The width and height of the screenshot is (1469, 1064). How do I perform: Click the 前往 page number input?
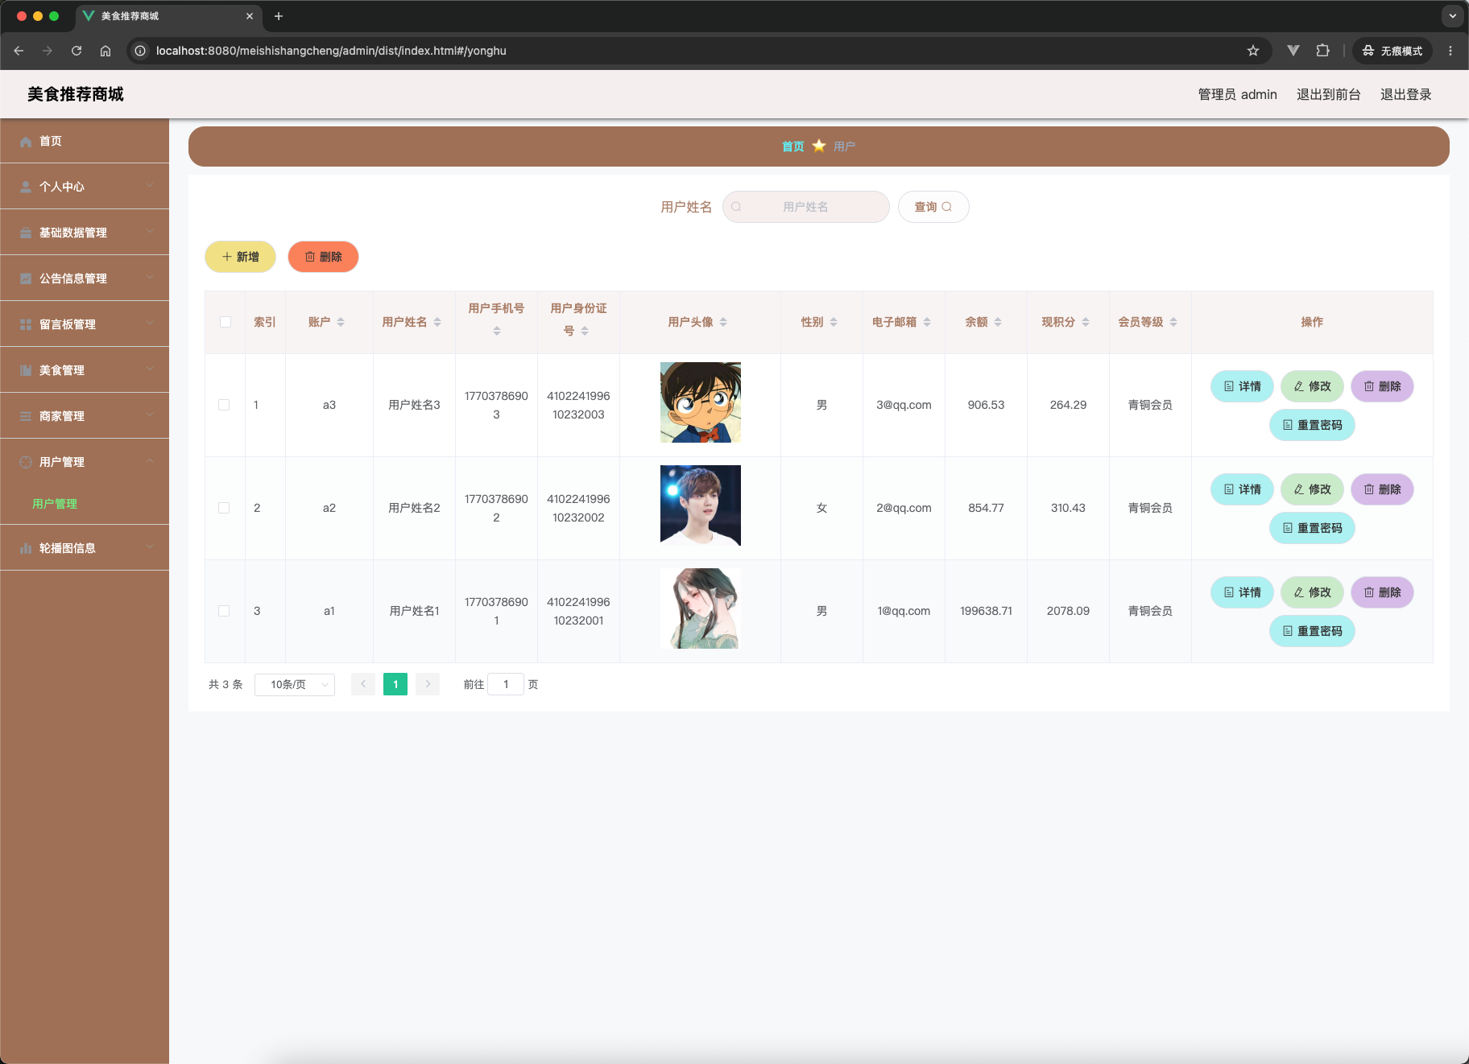pos(506,684)
